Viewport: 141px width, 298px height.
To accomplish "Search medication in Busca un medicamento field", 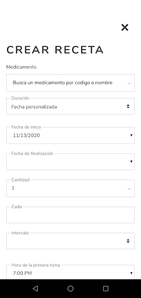I will 70,83.
